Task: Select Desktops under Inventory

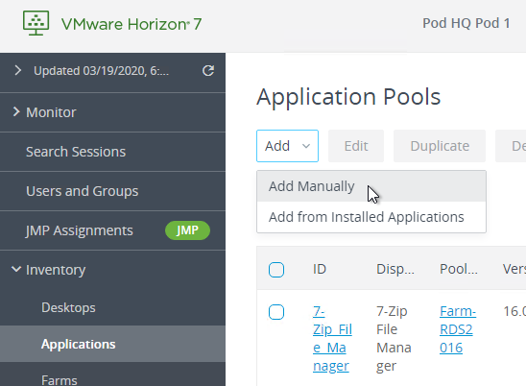Action: tap(68, 308)
